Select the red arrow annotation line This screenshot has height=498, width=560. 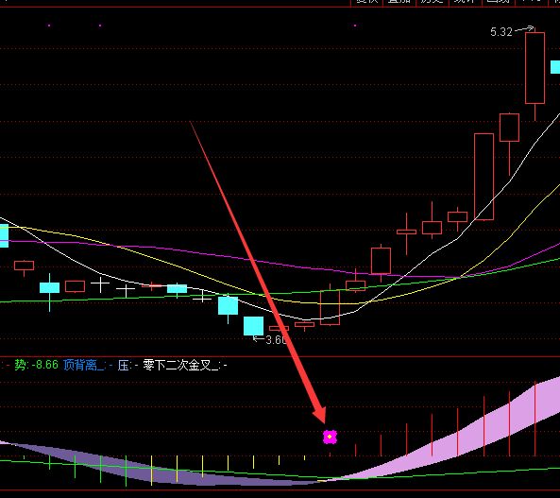coord(258,272)
